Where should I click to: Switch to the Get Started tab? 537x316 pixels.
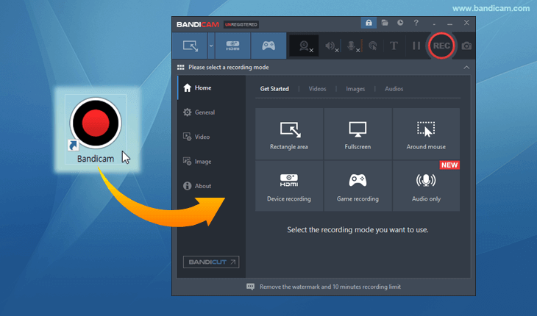(x=274, y=89)
